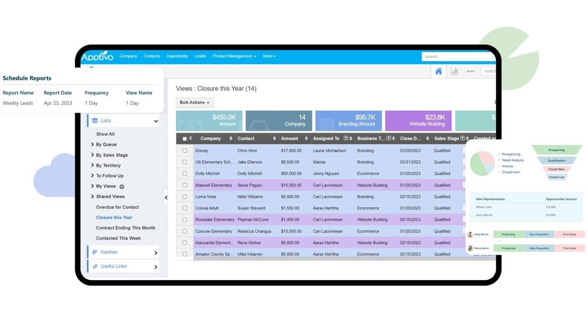Expand the By Sales Stage tree item
Screen dimensions: 588x327
pos(93,155)
